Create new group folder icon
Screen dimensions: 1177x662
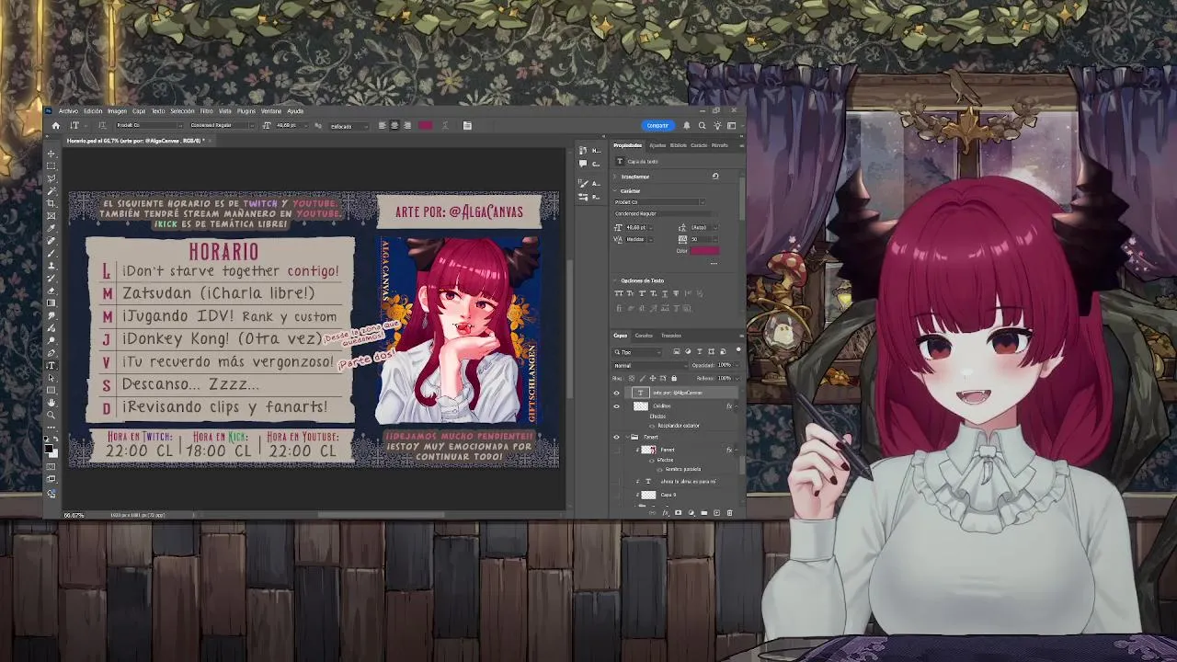[x=704, y=513]
